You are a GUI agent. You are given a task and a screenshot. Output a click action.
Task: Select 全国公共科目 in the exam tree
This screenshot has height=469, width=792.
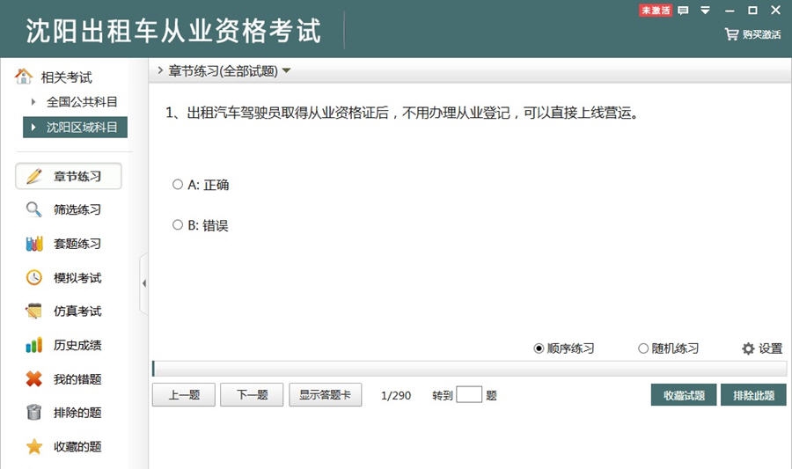[82, 102]
